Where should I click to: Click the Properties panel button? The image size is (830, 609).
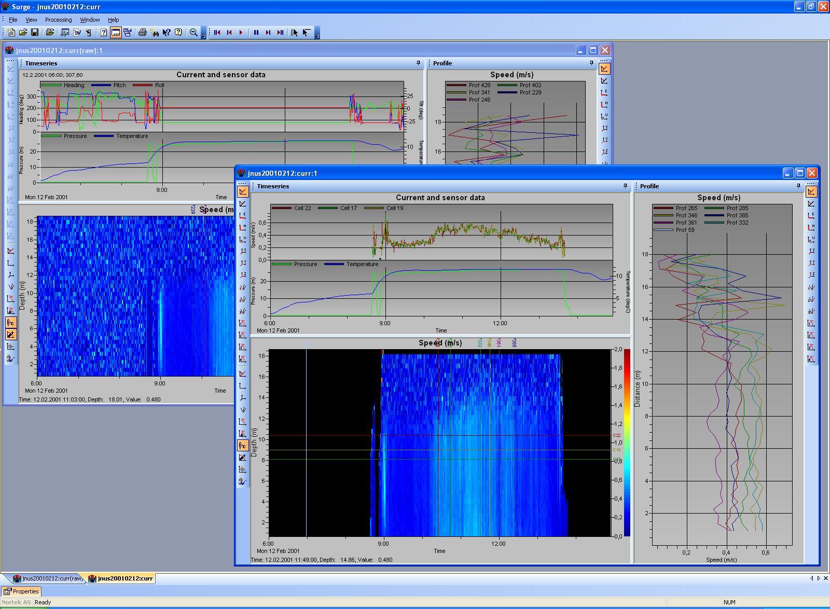tap(21, 591)
